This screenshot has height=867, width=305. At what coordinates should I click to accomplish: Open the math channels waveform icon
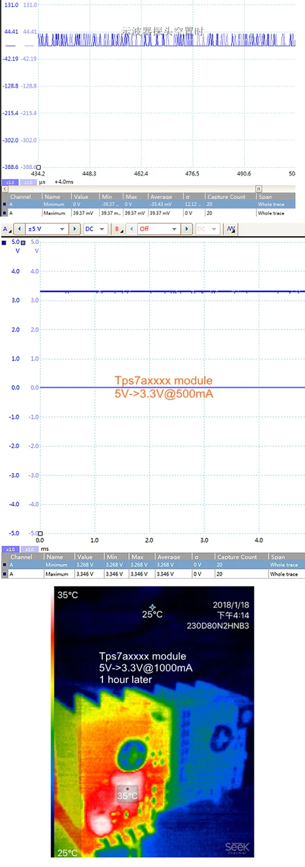(231, 229)
